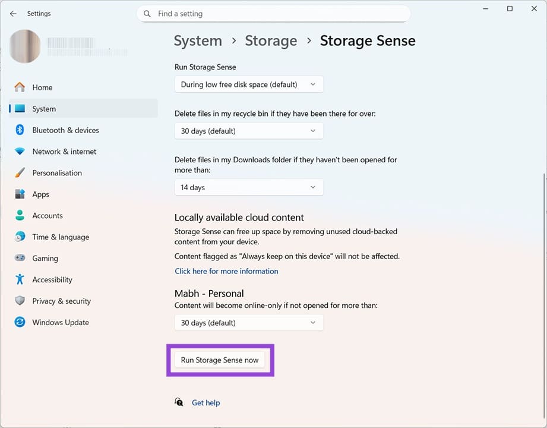Open the Run Storage Sense schedule dropdown
The image size is (547, 428).
tap(248, 84)
